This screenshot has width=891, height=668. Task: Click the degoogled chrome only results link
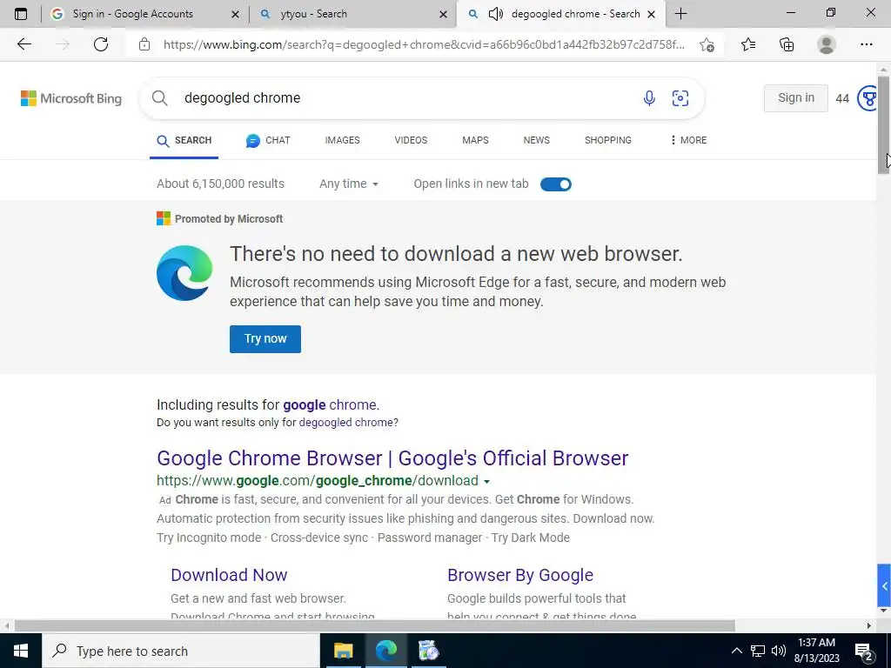pyautogui.click(x=348, y=423)
